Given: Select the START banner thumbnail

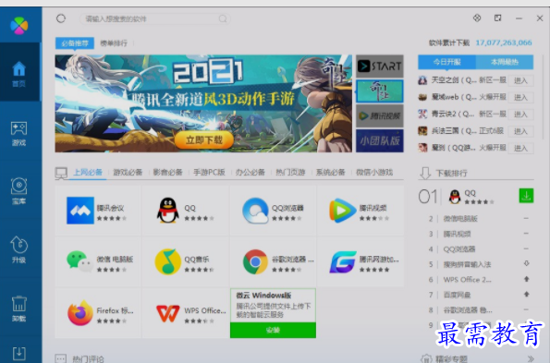Looking at the screenshot, I should pyautogui.click(x=380, y=67).
